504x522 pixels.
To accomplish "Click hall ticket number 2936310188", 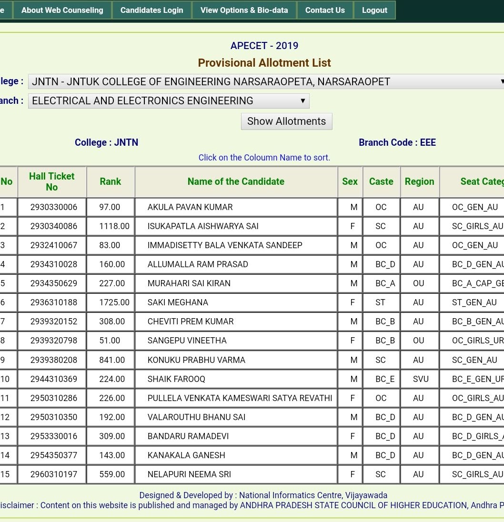I will (x=54, y=302).
